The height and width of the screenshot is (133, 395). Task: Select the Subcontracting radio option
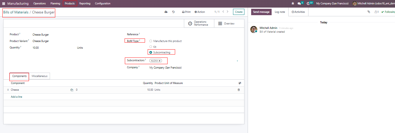coord(151,52)
